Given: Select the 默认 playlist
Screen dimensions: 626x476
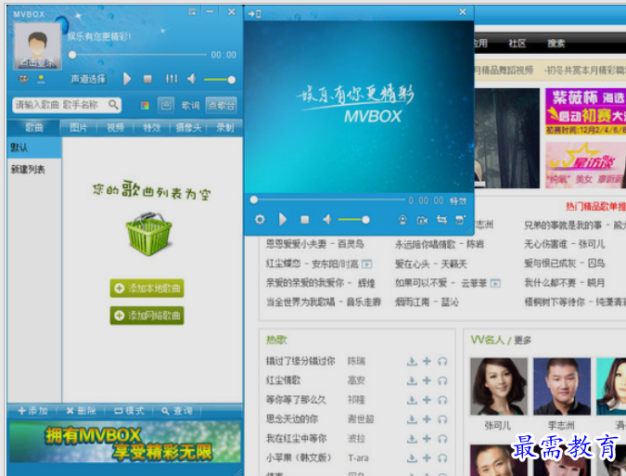Looking at the screenshot, I should 34,148.
